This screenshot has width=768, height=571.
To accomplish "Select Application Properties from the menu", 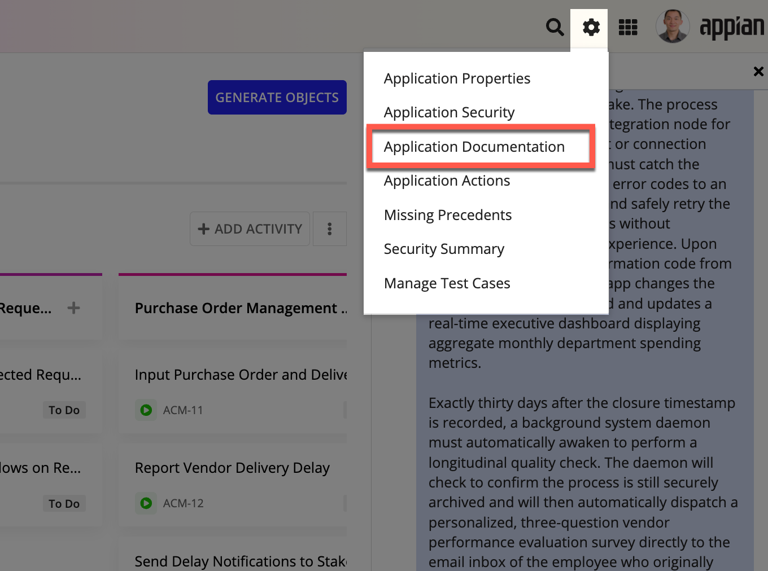I will [x=457, y=78].
